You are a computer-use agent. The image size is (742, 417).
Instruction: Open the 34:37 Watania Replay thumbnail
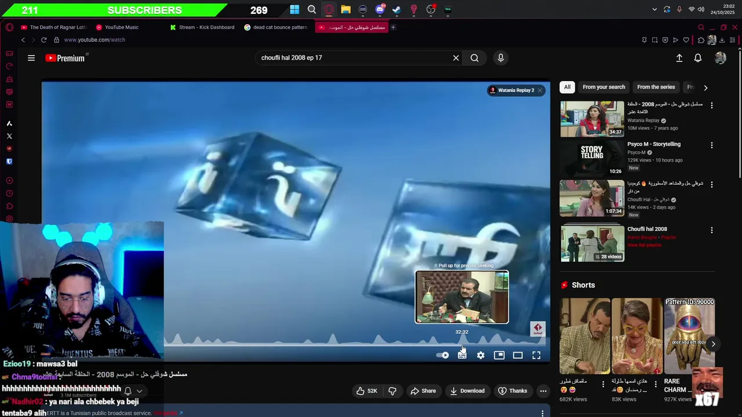click(592, 119)
